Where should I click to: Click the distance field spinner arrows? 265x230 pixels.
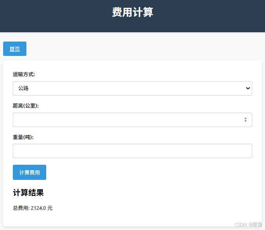pyautogui.click(x=246, y=120)
